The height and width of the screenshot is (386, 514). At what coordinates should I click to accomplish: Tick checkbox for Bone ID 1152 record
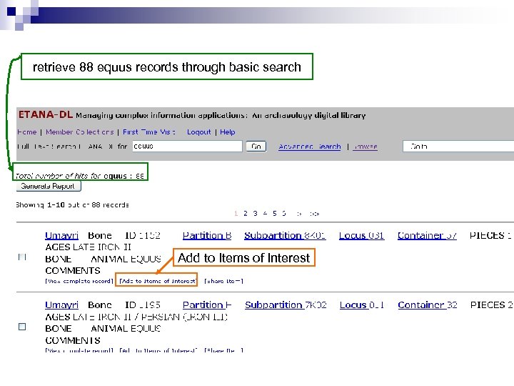click(22, 257)
